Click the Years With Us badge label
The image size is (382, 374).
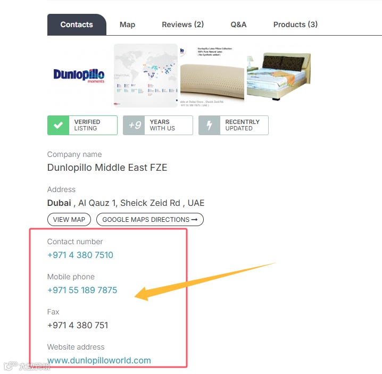[162, 125]
